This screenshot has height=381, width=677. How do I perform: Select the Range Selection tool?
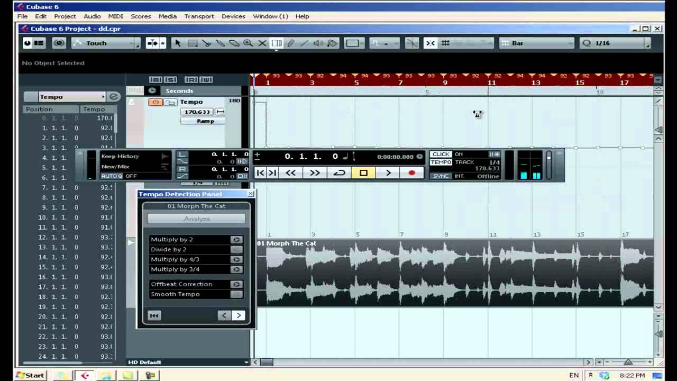193,43
